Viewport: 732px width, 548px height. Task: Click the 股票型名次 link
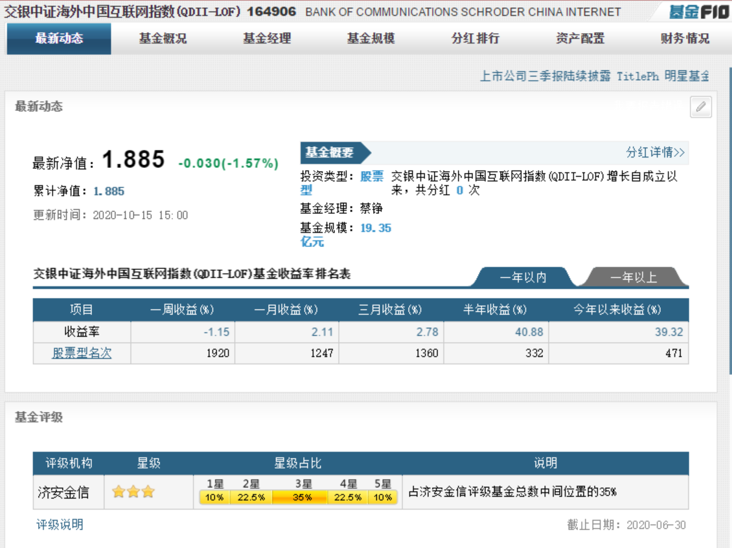[x=82, y=353]
